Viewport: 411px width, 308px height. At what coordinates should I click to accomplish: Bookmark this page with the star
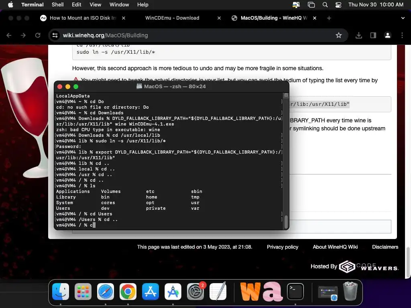click(339, 35)
